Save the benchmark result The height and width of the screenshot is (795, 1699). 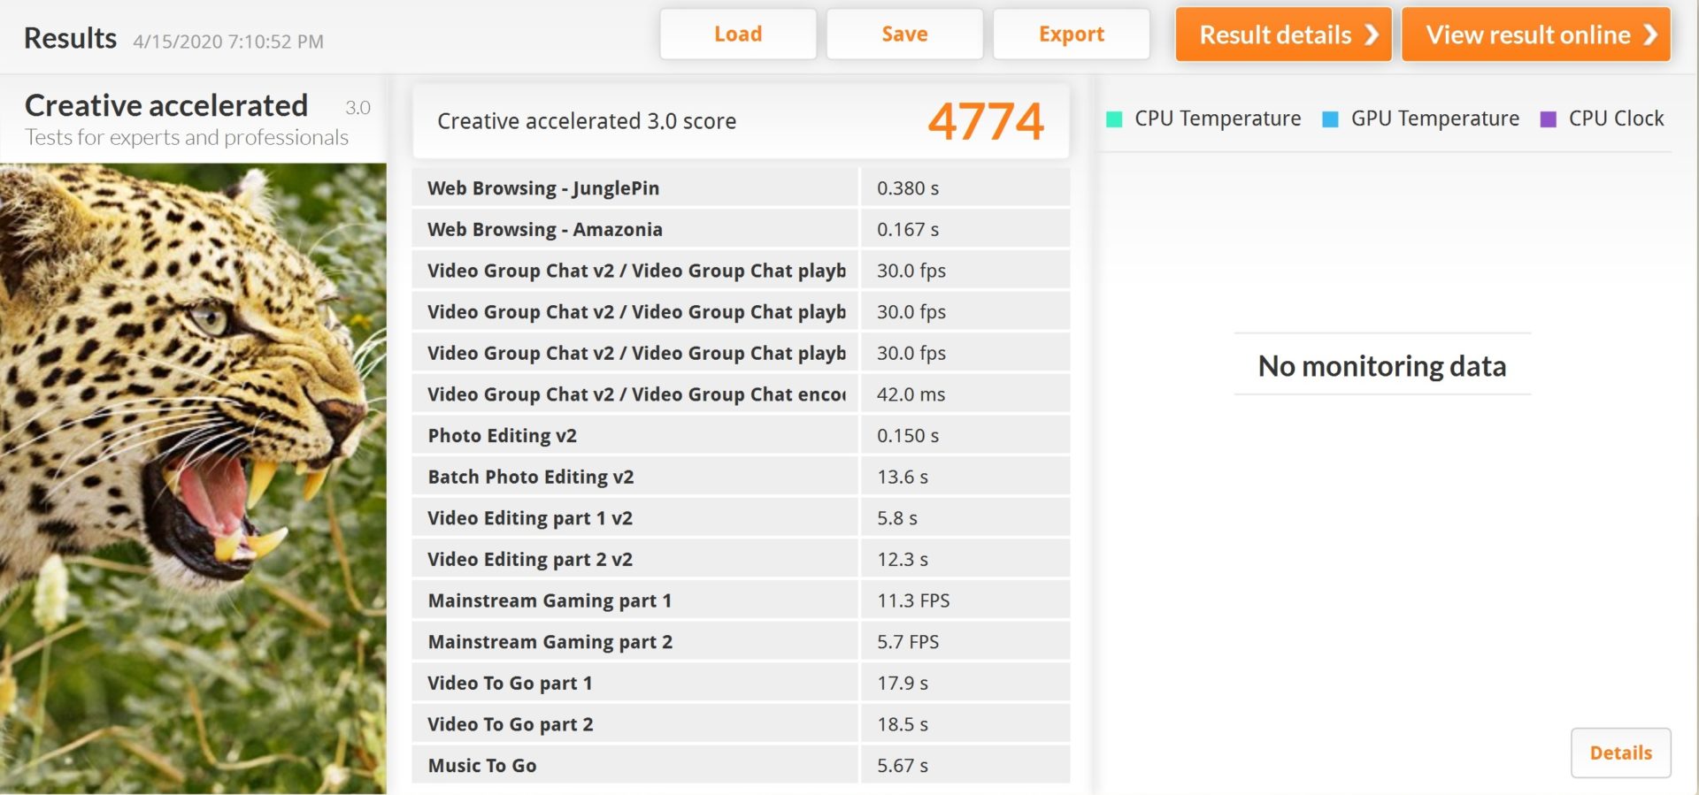coord(903,34)
